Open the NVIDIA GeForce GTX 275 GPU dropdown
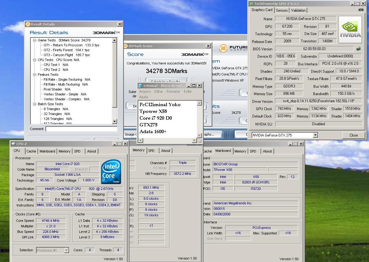 click(x=315, y=135)
